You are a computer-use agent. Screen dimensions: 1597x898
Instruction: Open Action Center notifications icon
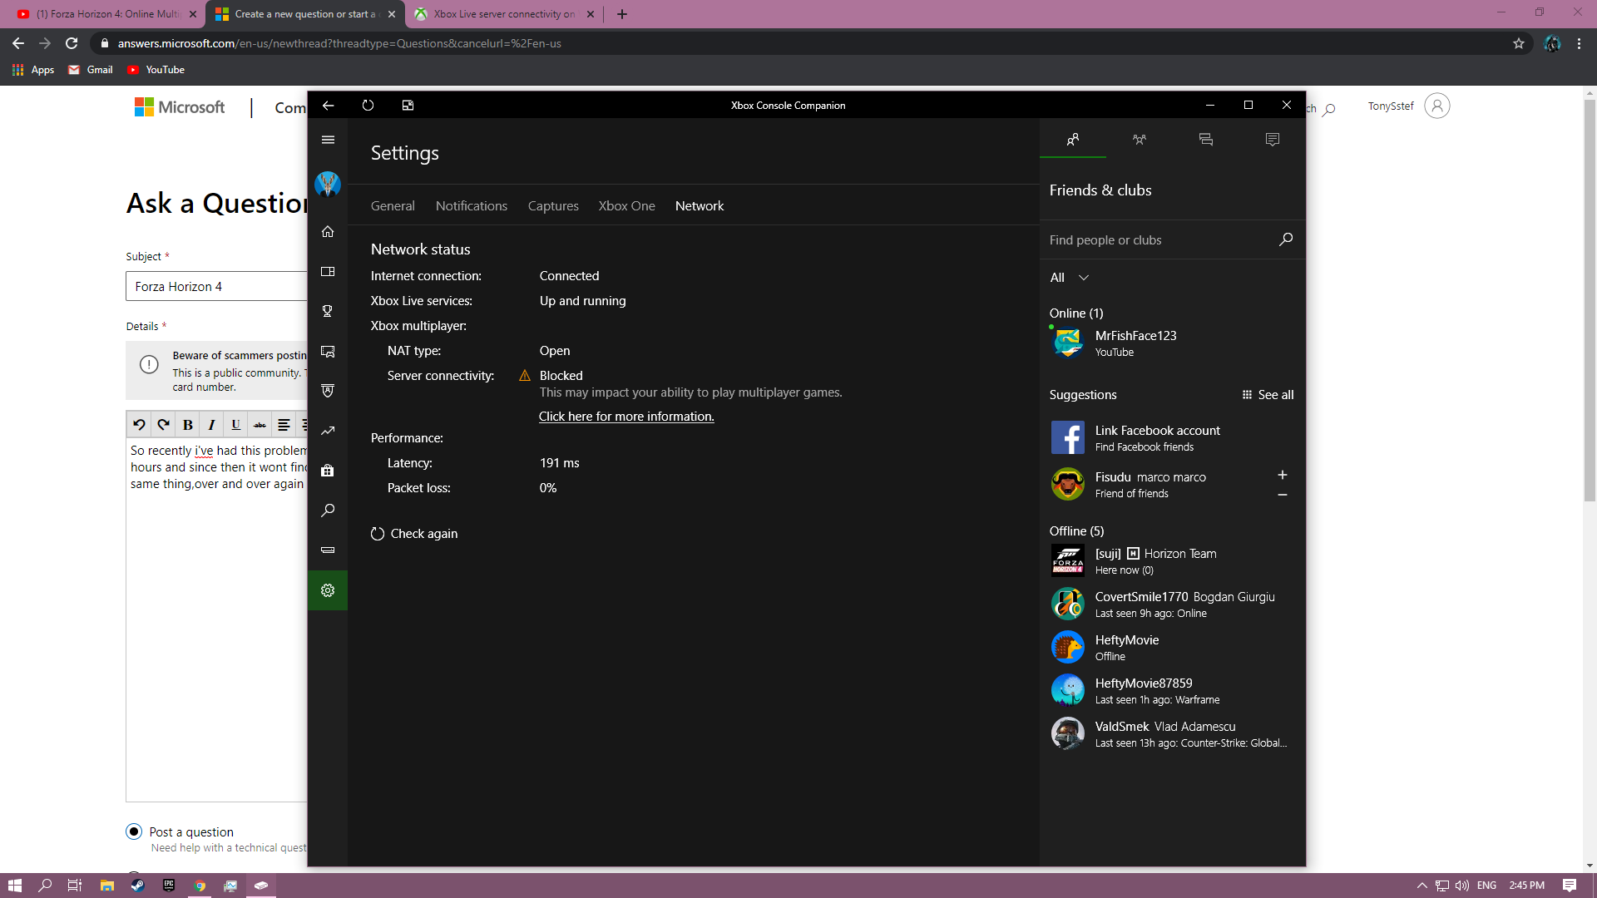point(1570,886)
